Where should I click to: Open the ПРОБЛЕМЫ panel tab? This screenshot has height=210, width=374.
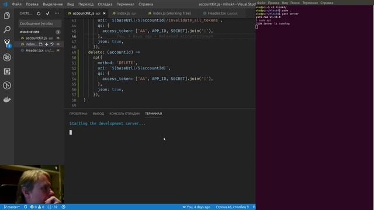coord(78,114)
